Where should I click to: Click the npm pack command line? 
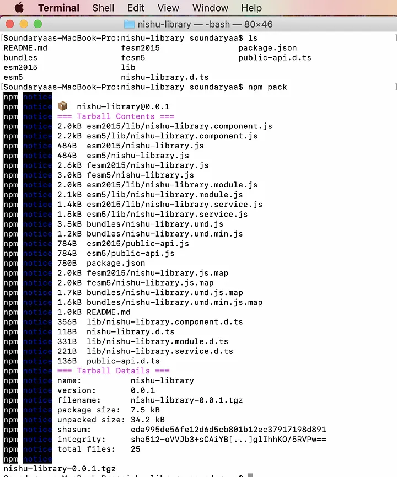coord(146,87)
